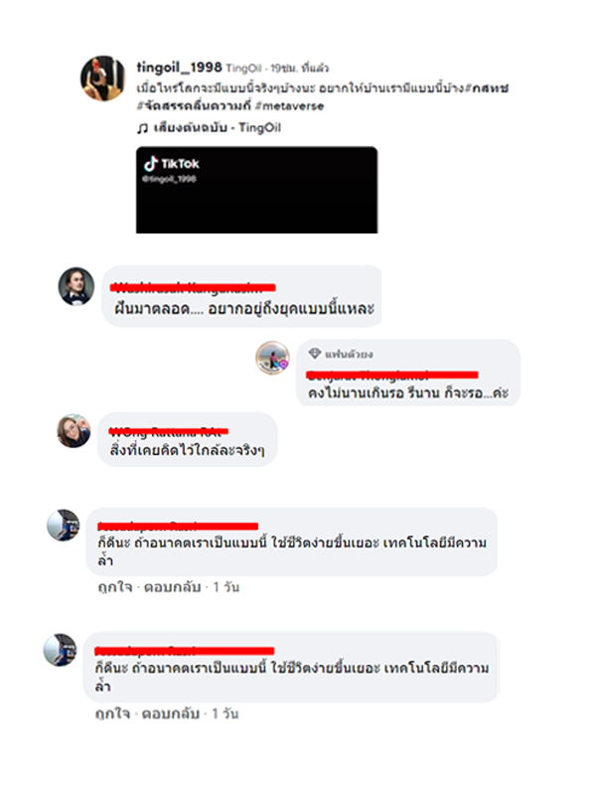Like the last comment via ถูกใจ

[x=112, y=714]
